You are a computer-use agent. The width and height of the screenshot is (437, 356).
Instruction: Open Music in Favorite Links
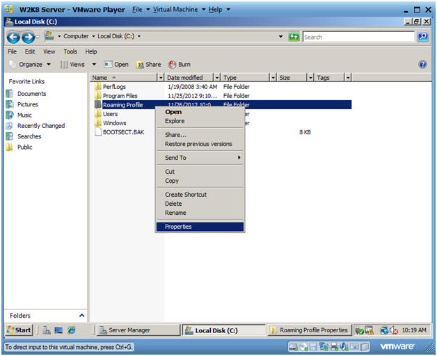tap(24, 115)
